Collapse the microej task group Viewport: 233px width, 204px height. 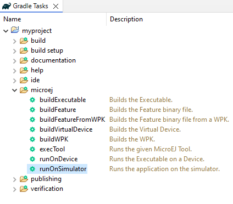(15, 90)
